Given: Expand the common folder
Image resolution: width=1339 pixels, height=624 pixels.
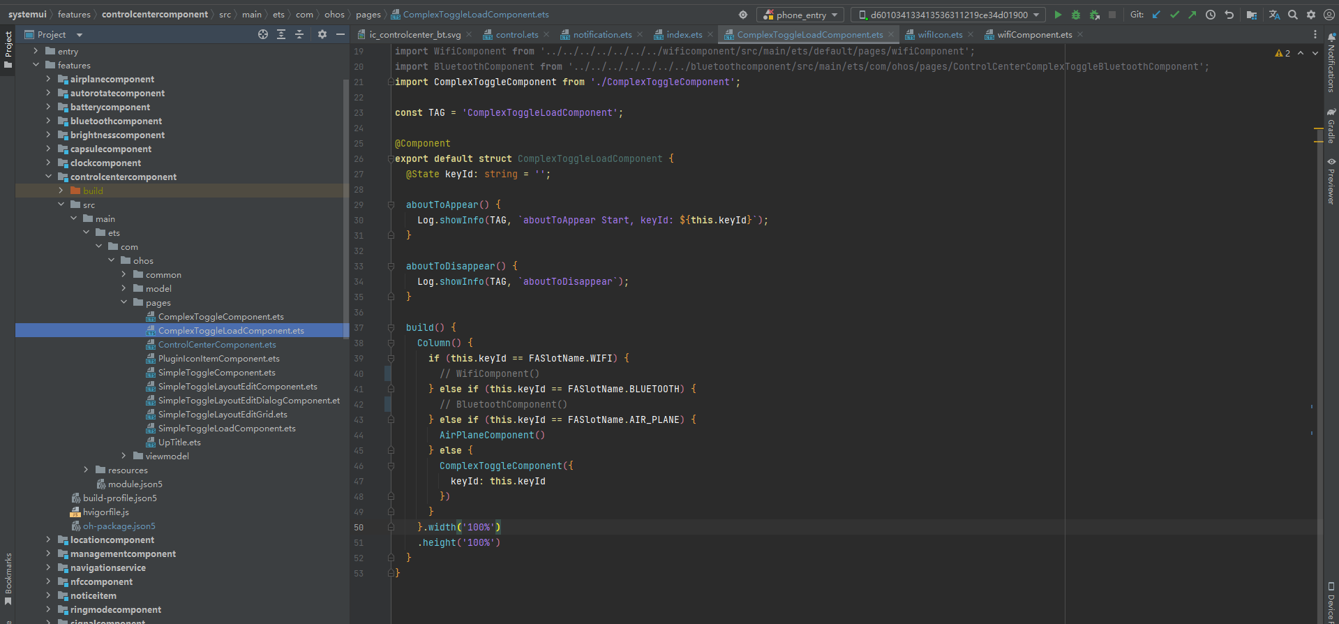Looking at the screenshot, I should click(124, 274).
